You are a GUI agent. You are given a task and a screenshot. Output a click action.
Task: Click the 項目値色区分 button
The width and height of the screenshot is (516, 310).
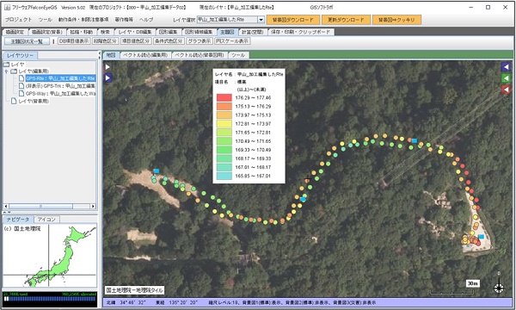135,41
